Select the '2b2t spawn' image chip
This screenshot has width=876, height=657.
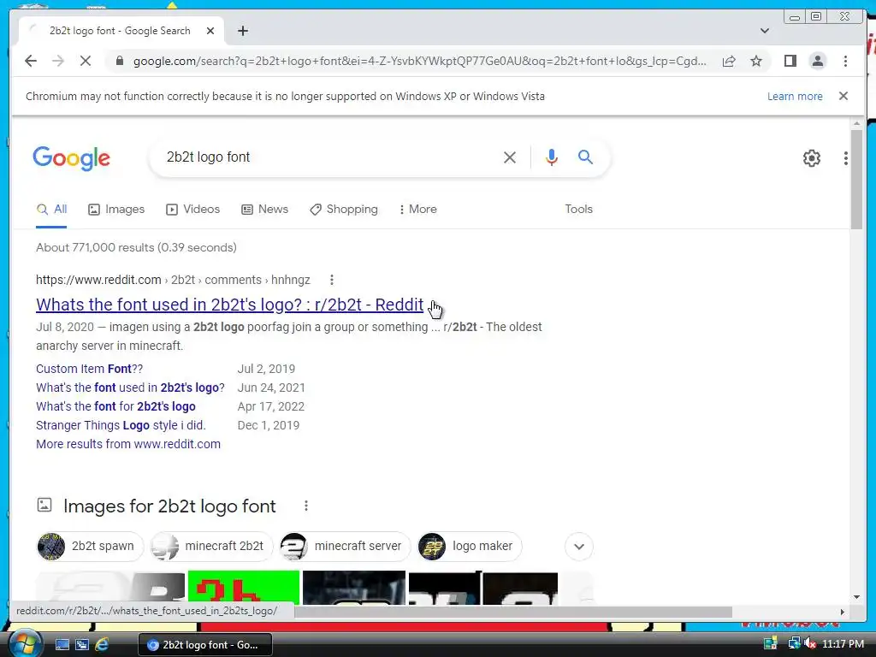89,547
